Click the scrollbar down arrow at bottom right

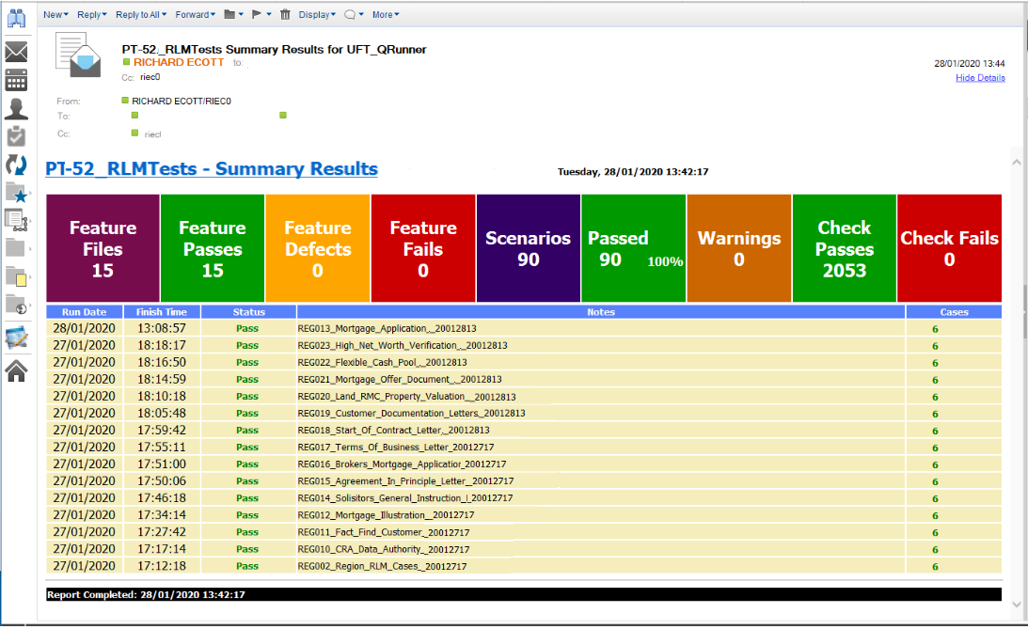[x=1014, y=604]
